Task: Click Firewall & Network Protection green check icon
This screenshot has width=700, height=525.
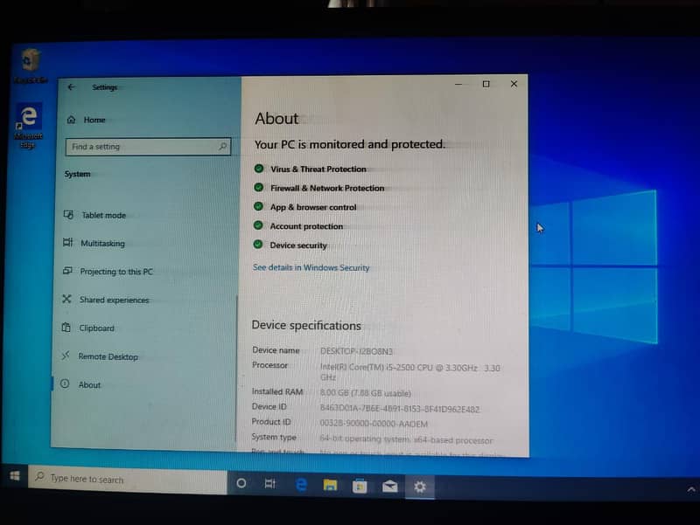Action: click(258, 187)
